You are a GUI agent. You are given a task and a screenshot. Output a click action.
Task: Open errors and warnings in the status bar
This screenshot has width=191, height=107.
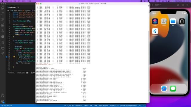click(x=7, y=106)
